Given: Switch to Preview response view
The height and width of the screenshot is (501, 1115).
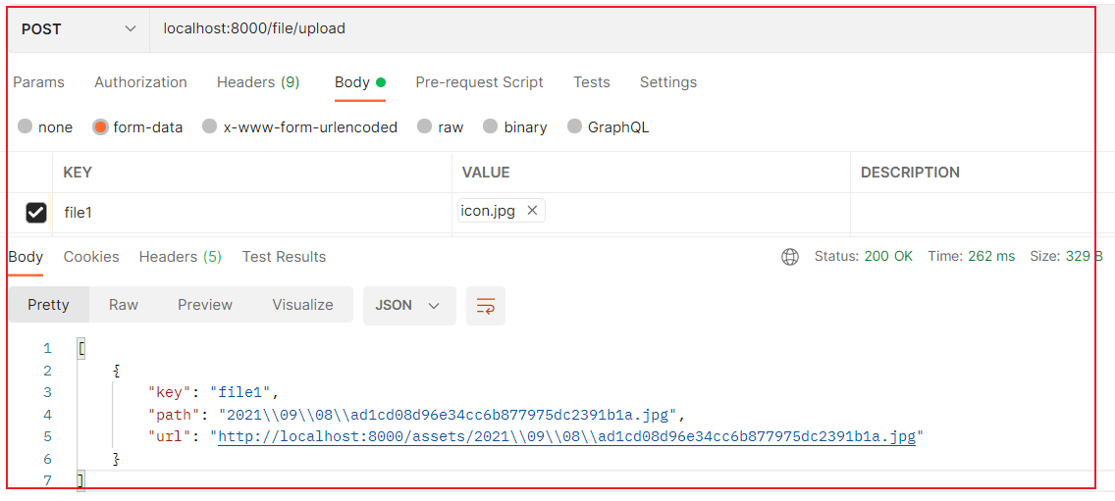Looking at the screenshot, I should pyautogui.click(x=205, y=305).
